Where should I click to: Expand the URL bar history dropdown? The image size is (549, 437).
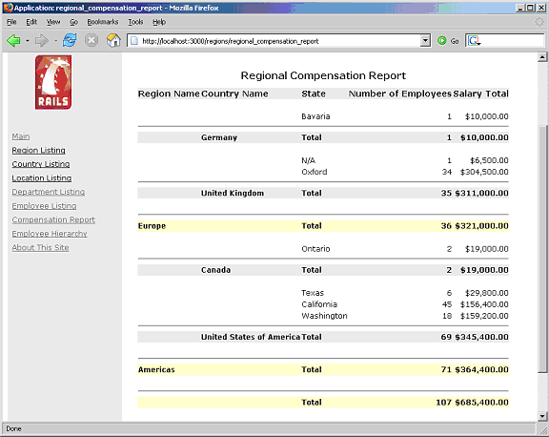pos(425,41)
